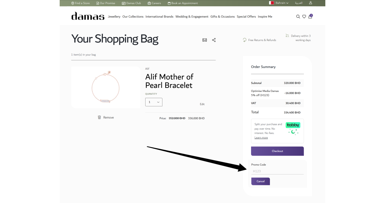
Task: Click the delivery box icon
Action: pos(287,36)
